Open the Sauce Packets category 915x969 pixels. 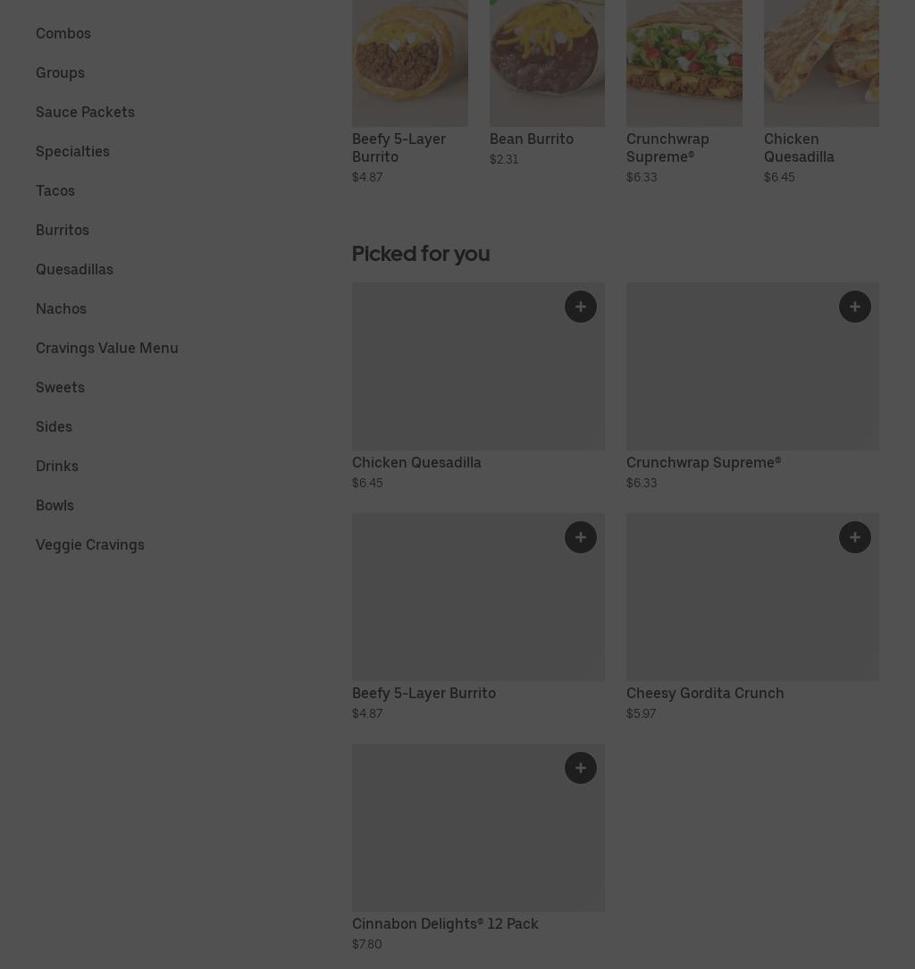click(85, 112)
